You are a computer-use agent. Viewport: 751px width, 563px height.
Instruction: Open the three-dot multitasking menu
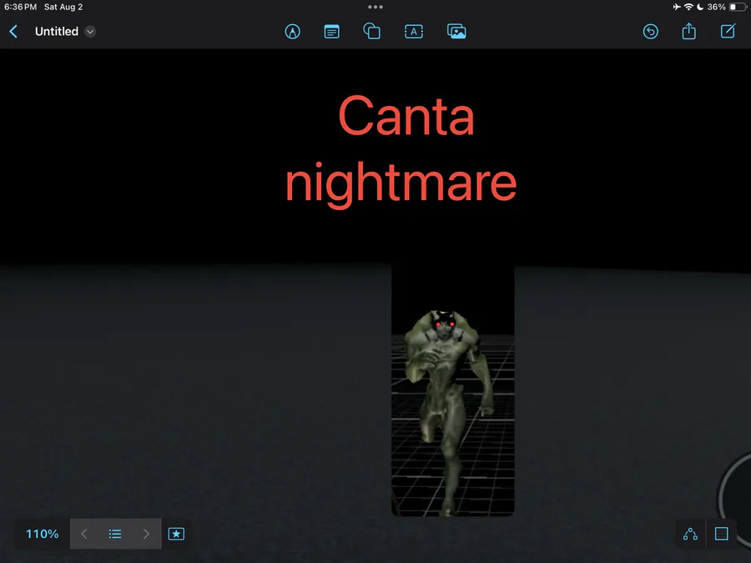point(375,7)
